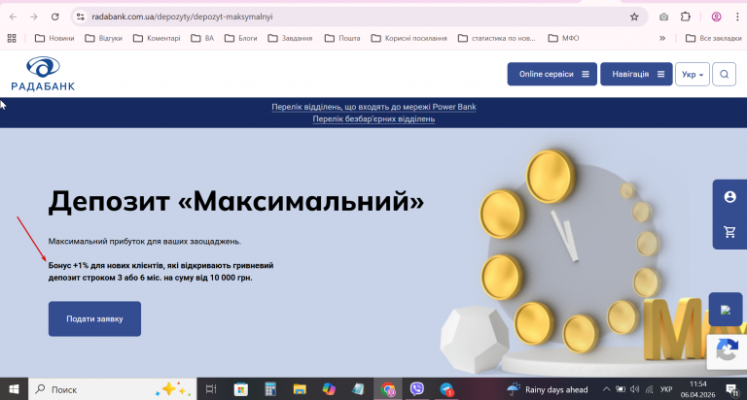This screenshot has height=400, width=747.
Task: Show hidden tray icons chevron
Action: [x=606, y=389]
